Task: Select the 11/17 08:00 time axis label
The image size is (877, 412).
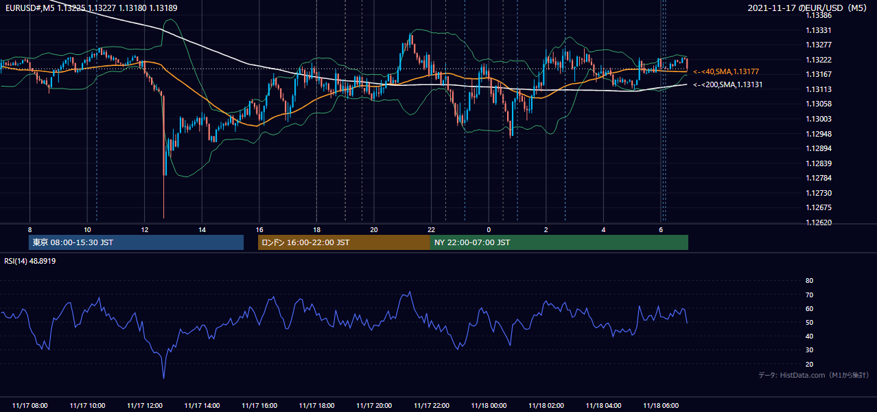Action: point(30,406)
